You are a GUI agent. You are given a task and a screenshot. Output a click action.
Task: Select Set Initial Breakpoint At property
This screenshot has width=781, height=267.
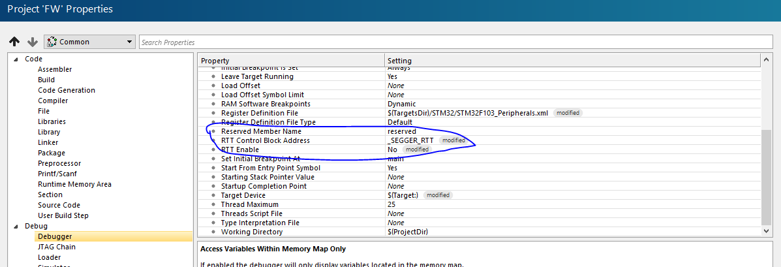tap(260, 159)
